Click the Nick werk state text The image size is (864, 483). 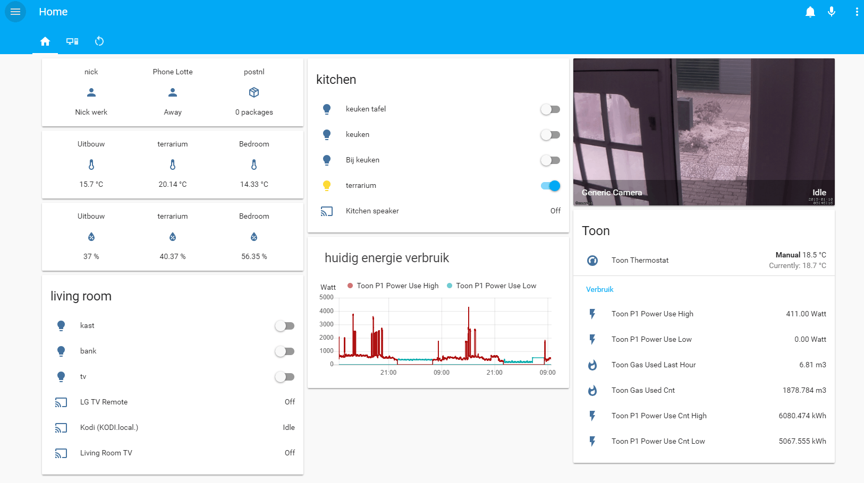point(91,113)
